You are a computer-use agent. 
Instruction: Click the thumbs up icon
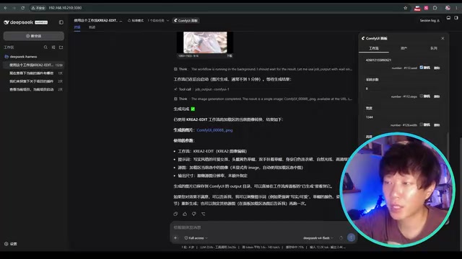[x=185, y=214]
